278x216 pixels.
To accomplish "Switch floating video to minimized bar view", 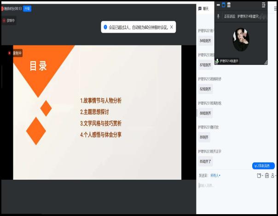I will click(x=217, y=5).
